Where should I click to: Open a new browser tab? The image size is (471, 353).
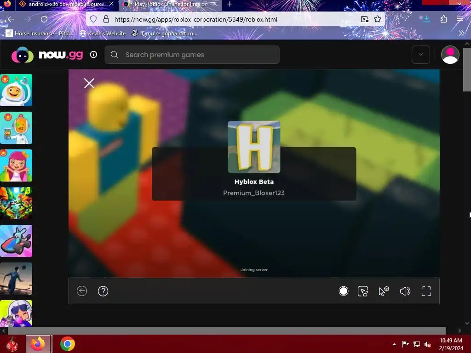(230, 4)
